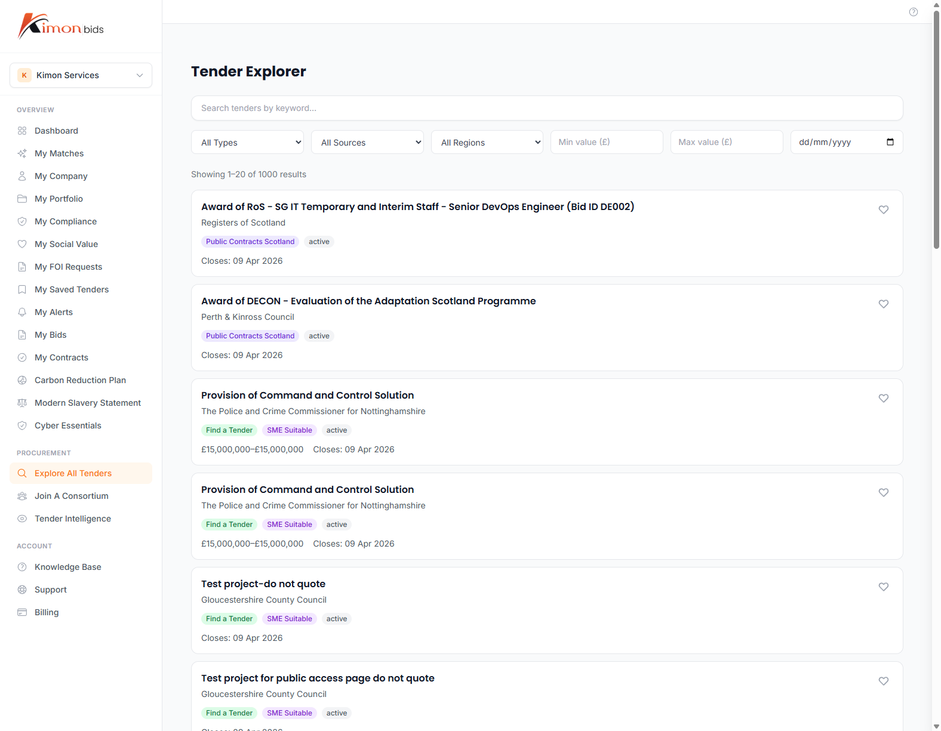
Task: Click the Billing card icon
Action: point(22,612)
